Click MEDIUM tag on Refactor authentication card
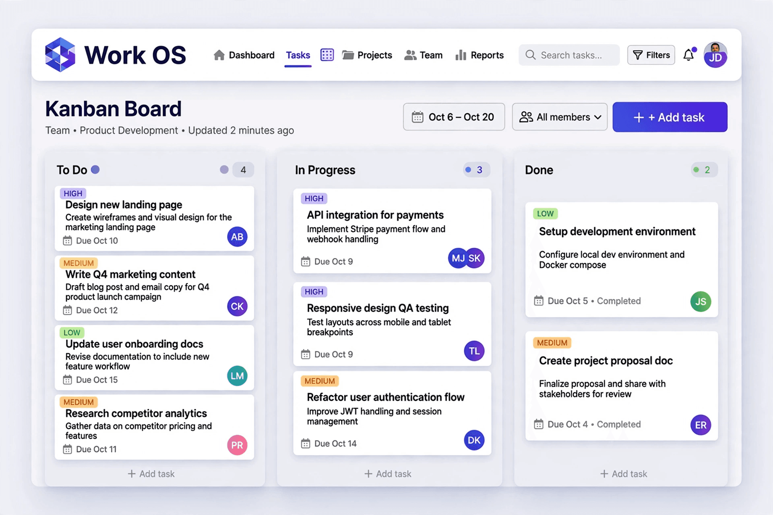This screenshot has height=515, width=773. click(320, 381)
